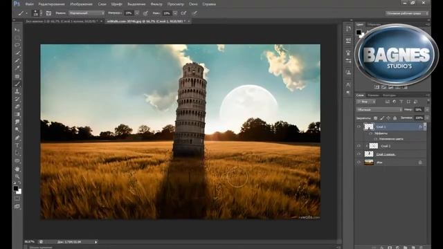The height and width of the screenshot is (249, 443).
Task: Open the Файл menu
Action: (x=29, y=4)
